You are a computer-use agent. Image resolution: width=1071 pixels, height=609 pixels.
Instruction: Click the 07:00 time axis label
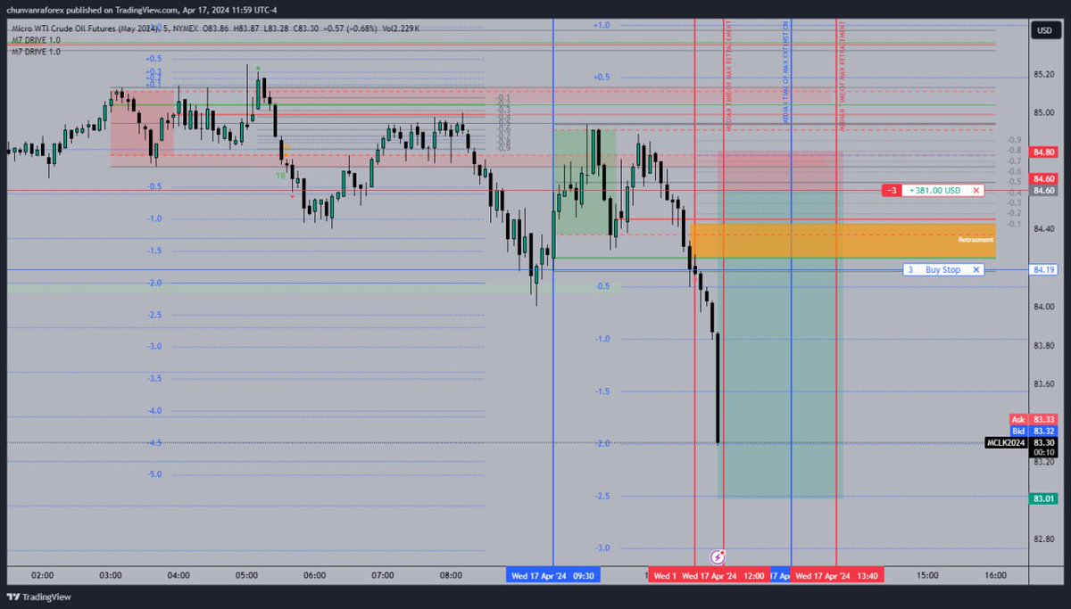(383, 576)
